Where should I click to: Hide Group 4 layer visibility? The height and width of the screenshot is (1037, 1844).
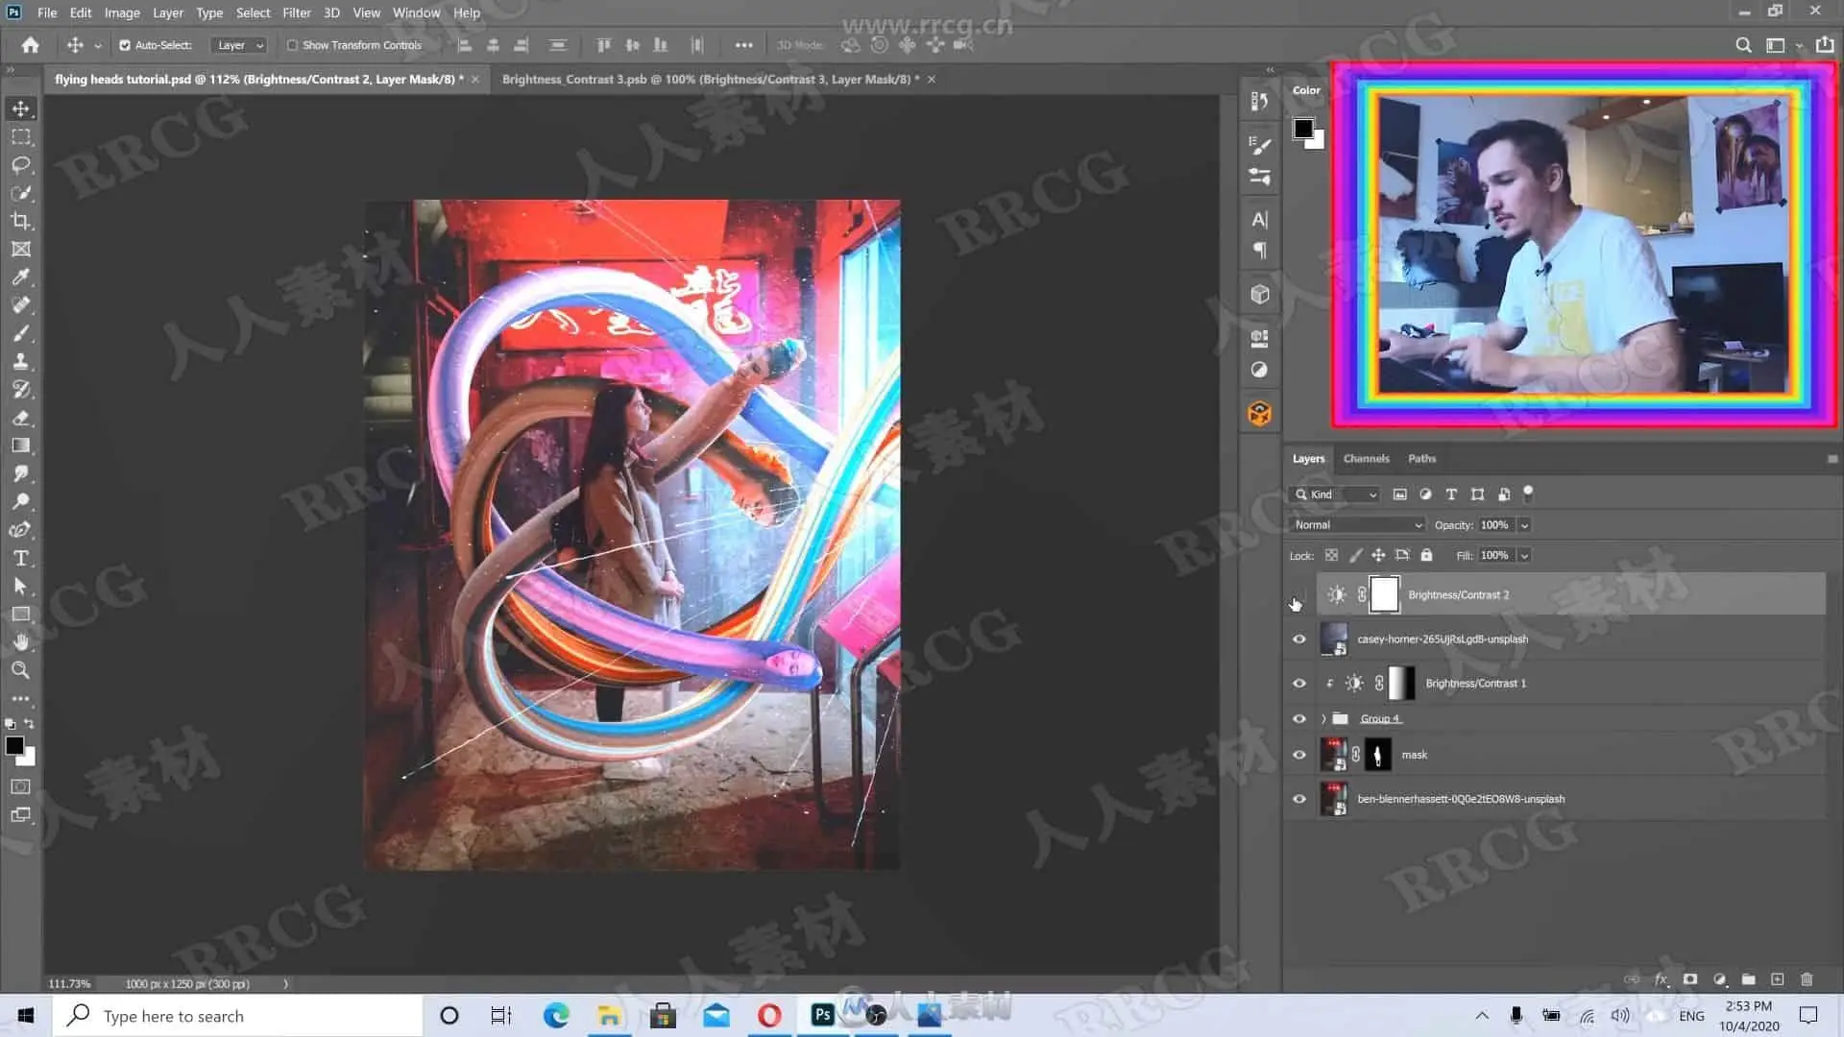[x=1299, y=719]
